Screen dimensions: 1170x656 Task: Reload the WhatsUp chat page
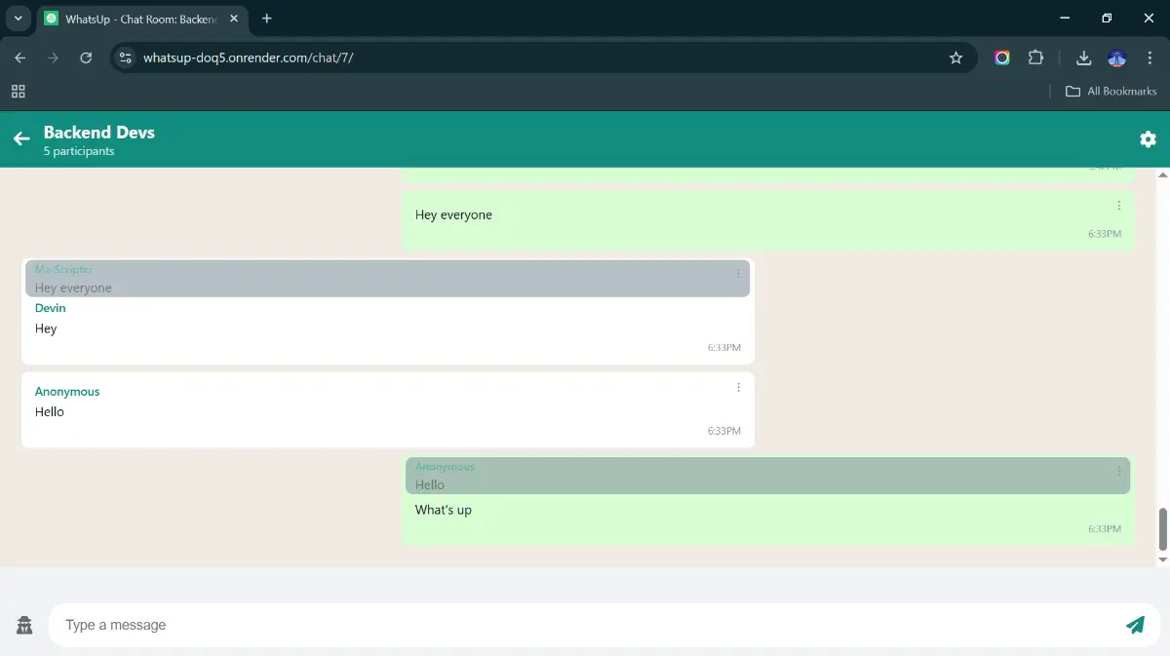click(x=86, y=58)
